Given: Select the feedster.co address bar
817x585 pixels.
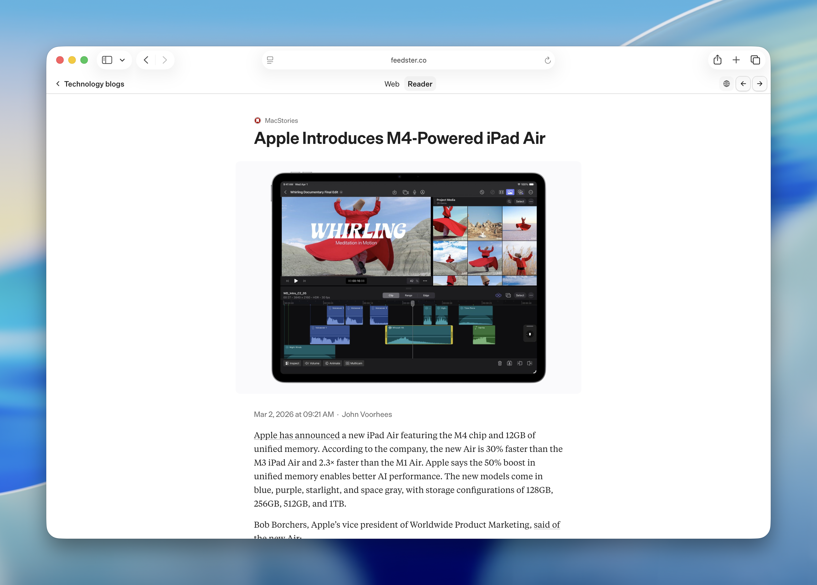Looking at the screenshot, I should point(408,60).
